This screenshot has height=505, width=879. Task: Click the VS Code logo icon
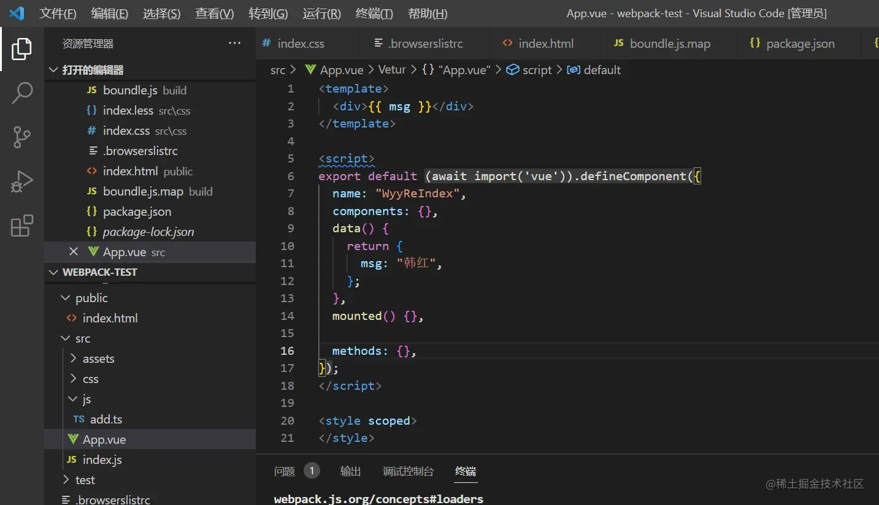17,13
